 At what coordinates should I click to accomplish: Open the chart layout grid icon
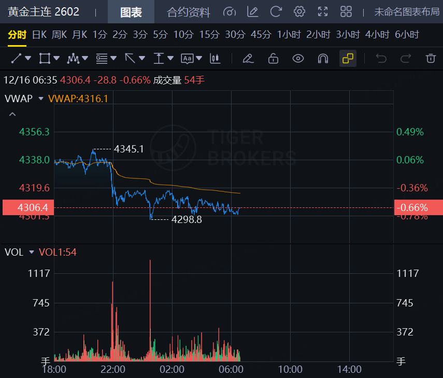346,12
